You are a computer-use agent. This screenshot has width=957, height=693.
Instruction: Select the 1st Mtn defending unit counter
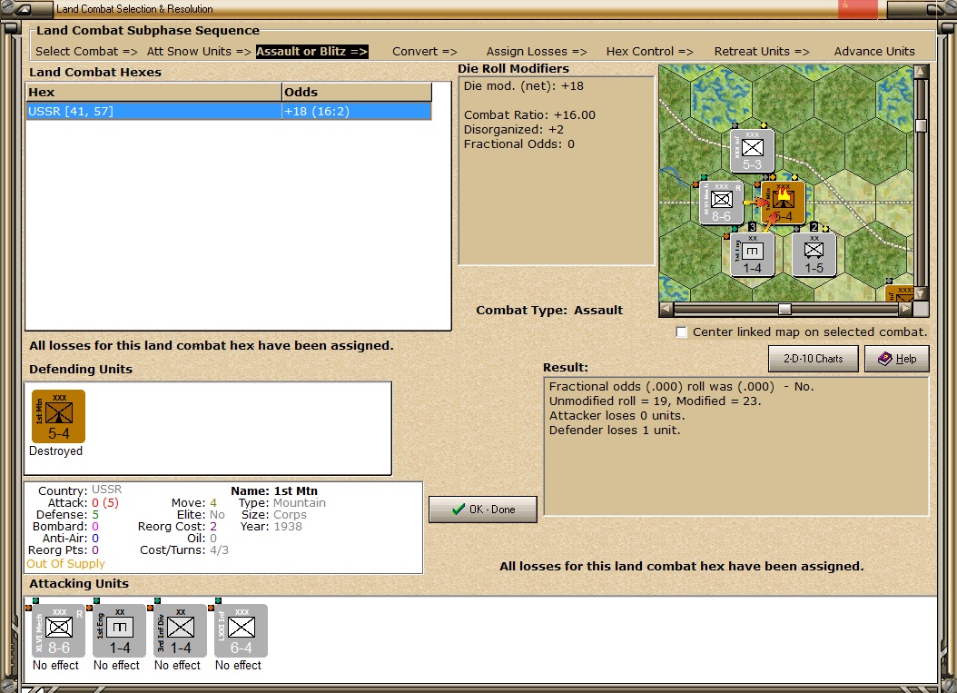(59, 416)
